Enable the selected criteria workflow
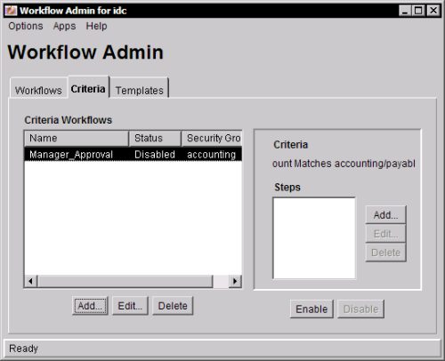This screenshot has width=445, height=361. [311, 309]
